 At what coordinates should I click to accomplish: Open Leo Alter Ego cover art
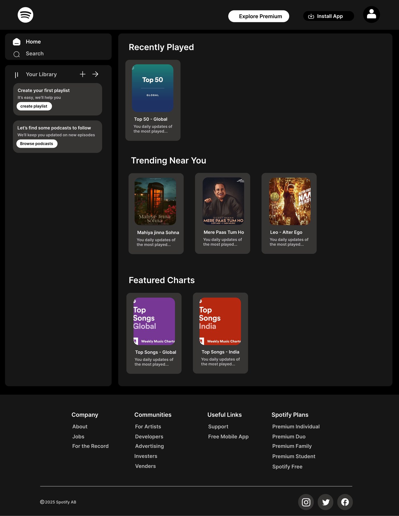tap(290, 201)
